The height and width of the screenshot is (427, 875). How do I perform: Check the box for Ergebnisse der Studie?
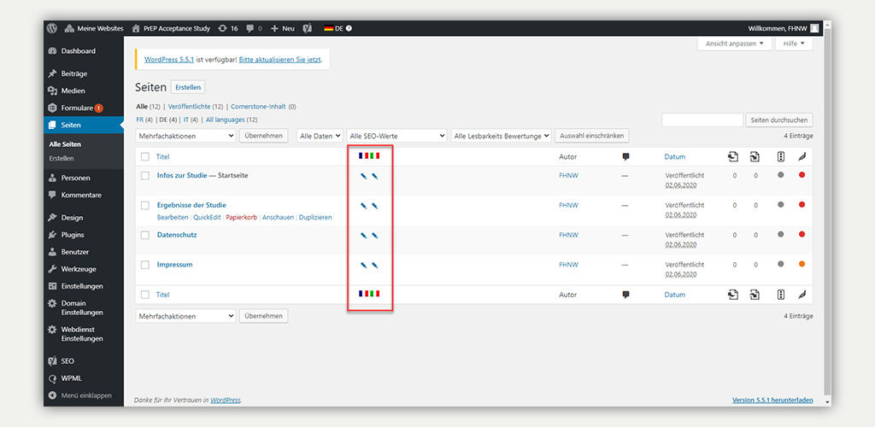pyautogui.click(x=145, y=206)
